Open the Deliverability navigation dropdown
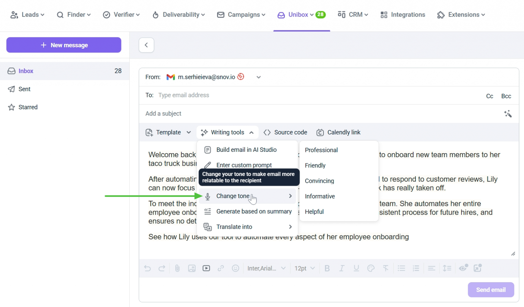524x307 pixels. [178, 15]
